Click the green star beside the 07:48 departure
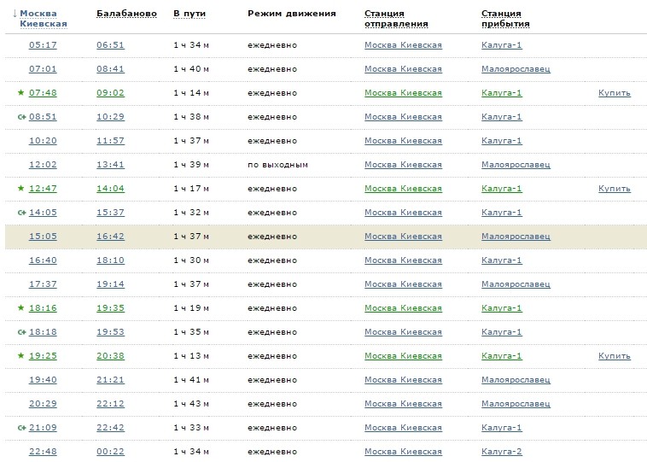The width and height of the screenshot is (647, 462). click(x=21, y=92)
